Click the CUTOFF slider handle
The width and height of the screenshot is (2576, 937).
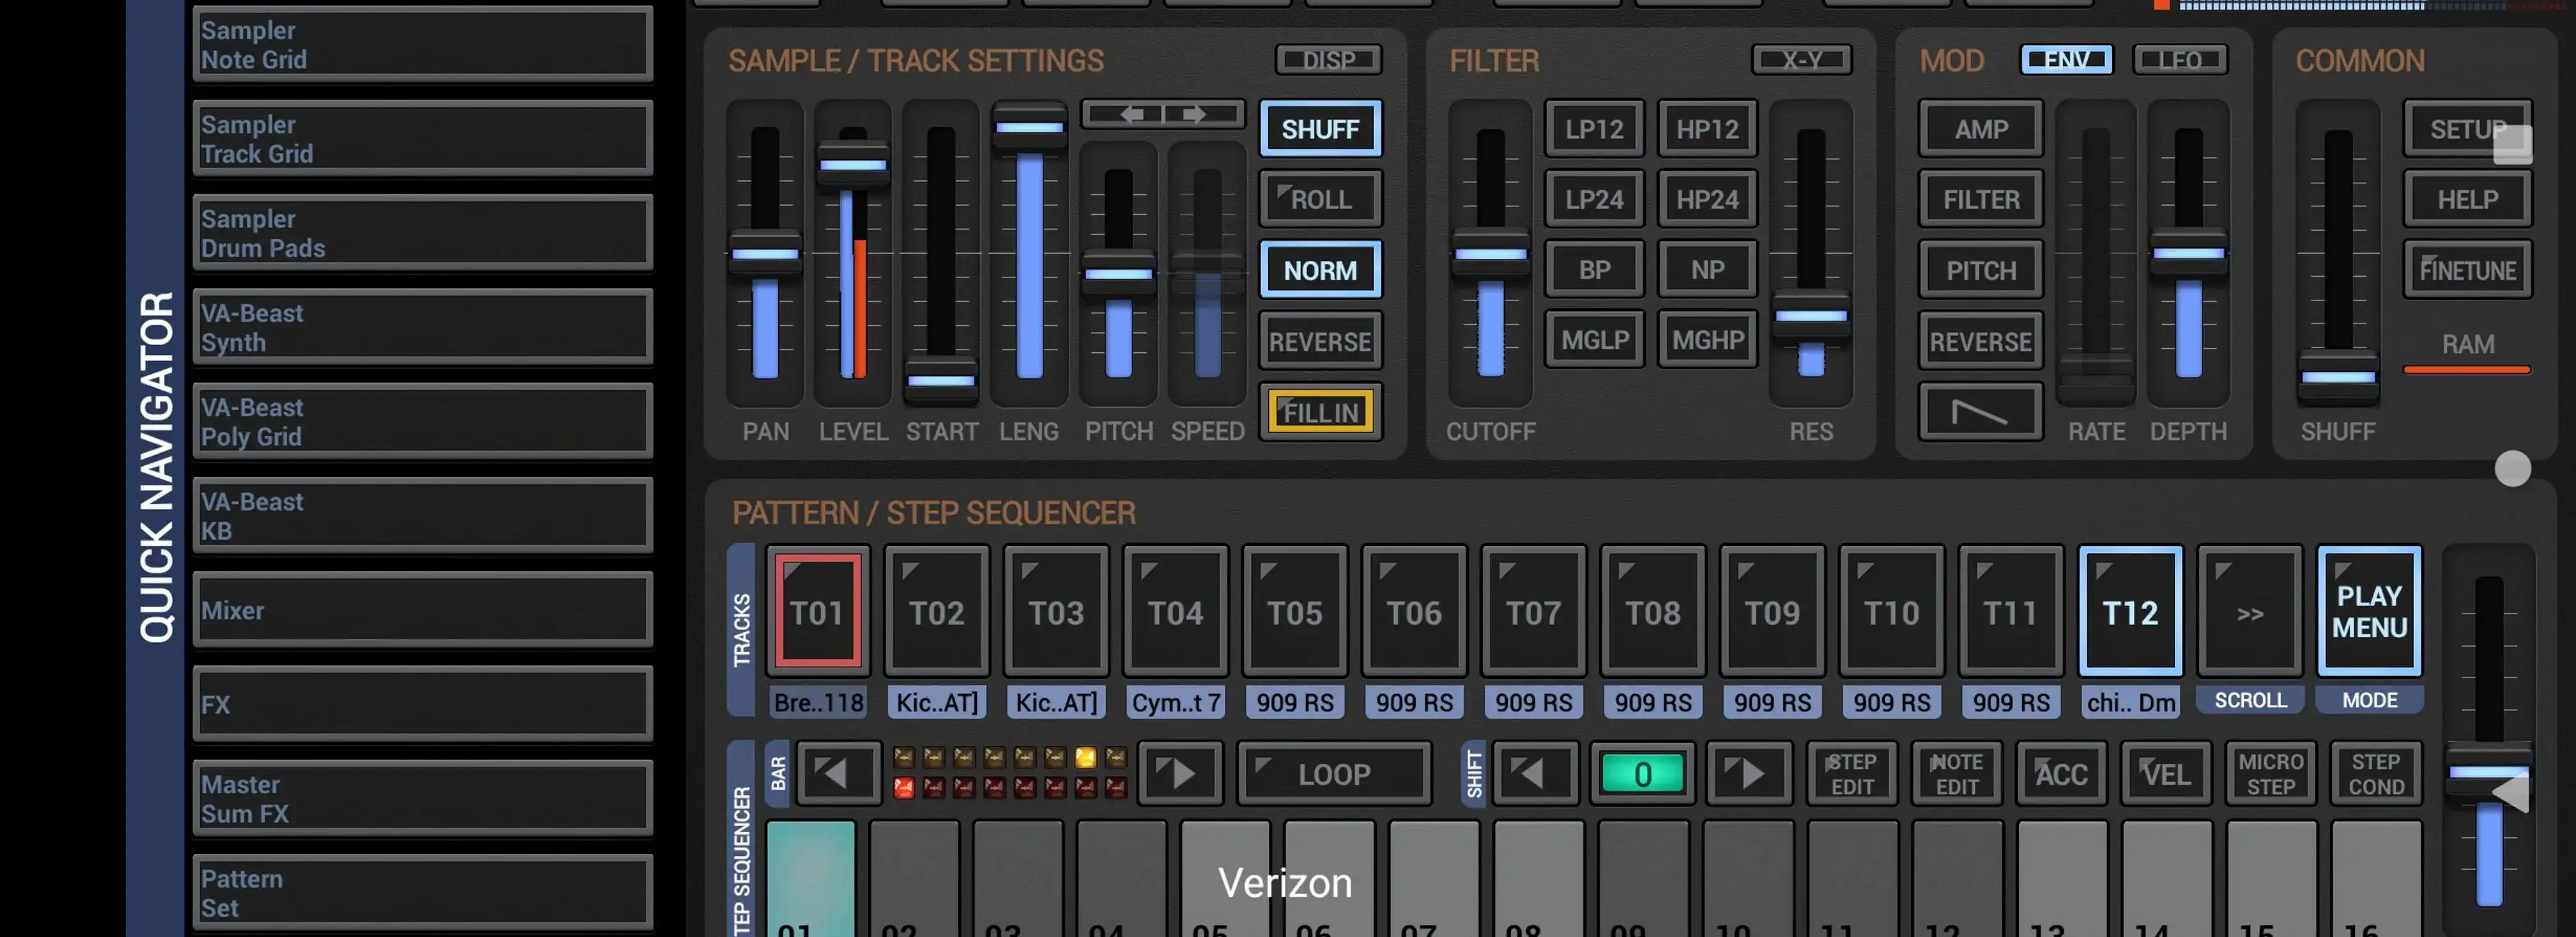[1490, 254]
